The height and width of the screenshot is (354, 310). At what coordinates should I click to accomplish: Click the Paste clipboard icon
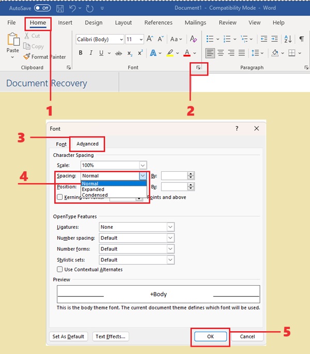pos(13,39)
